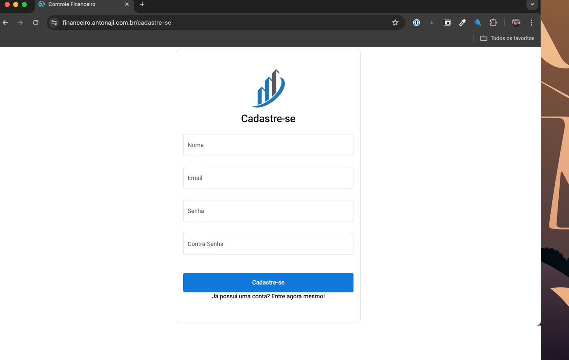Open Todos os favoritos bookmarks folder
The height and width of the screenshot is (360, 569).
507,38
